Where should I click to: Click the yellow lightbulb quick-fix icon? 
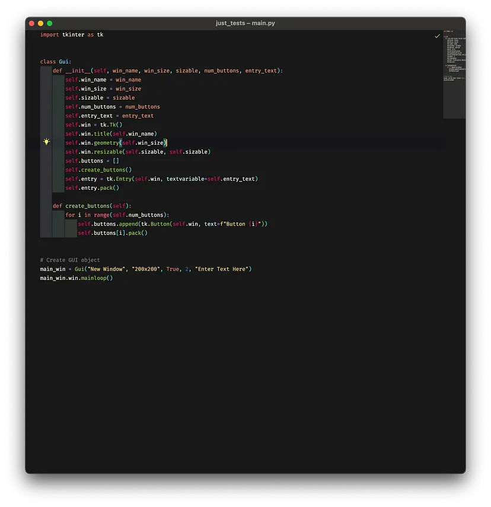[x=47, y=142]
